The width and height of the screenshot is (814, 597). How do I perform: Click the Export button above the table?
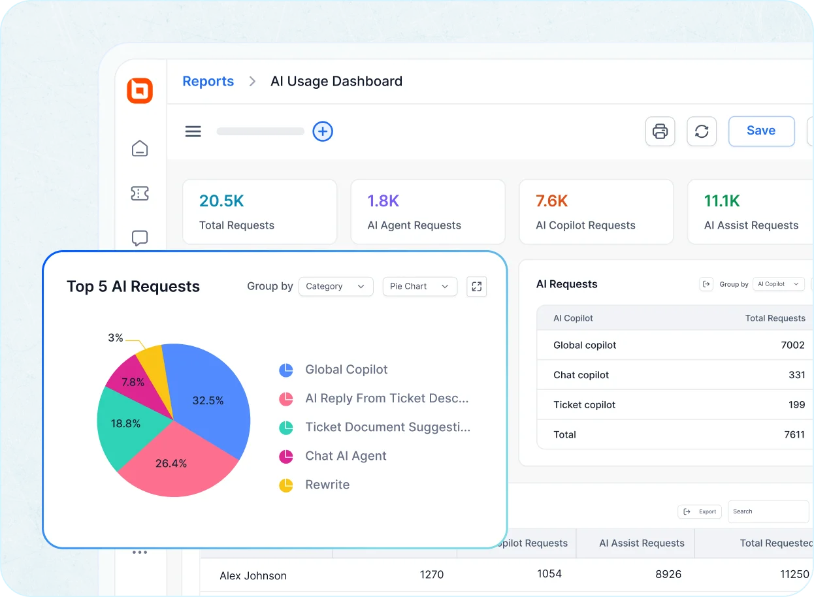point(700,511)
